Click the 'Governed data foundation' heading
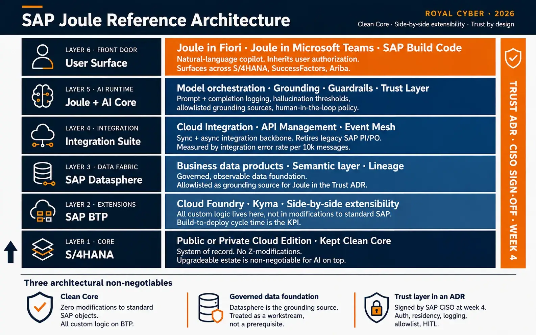The height and width of the screenshot is (335, 536). coord(274,297)
